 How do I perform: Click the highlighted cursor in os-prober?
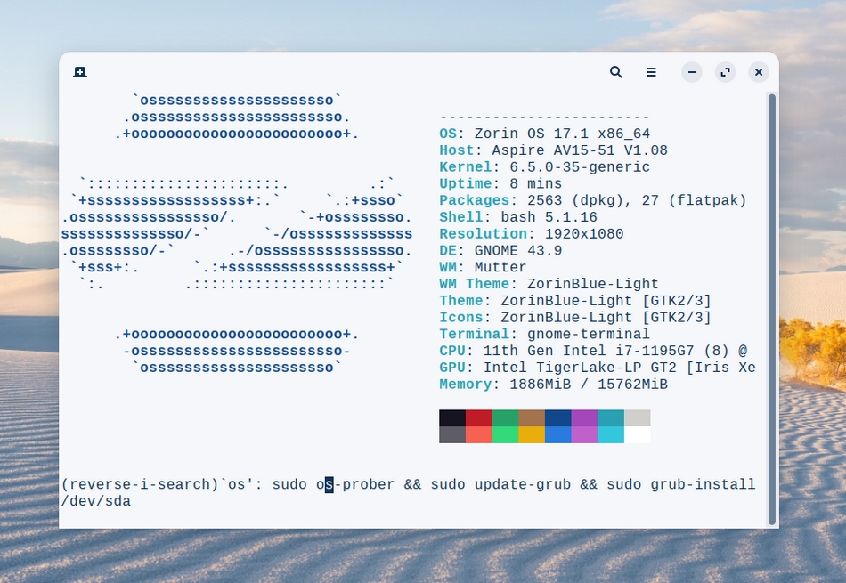329,485
